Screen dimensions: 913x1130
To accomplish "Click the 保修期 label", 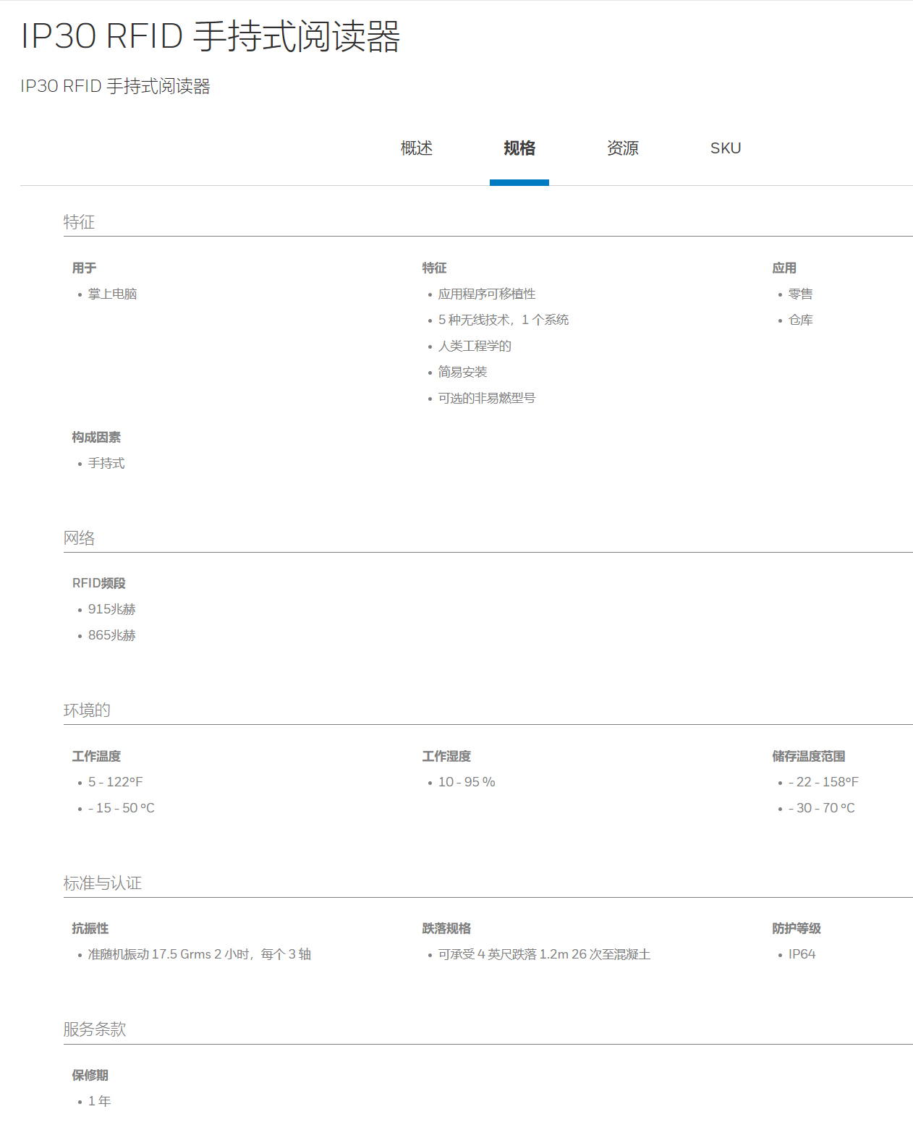I will [x=90, y=1075].
